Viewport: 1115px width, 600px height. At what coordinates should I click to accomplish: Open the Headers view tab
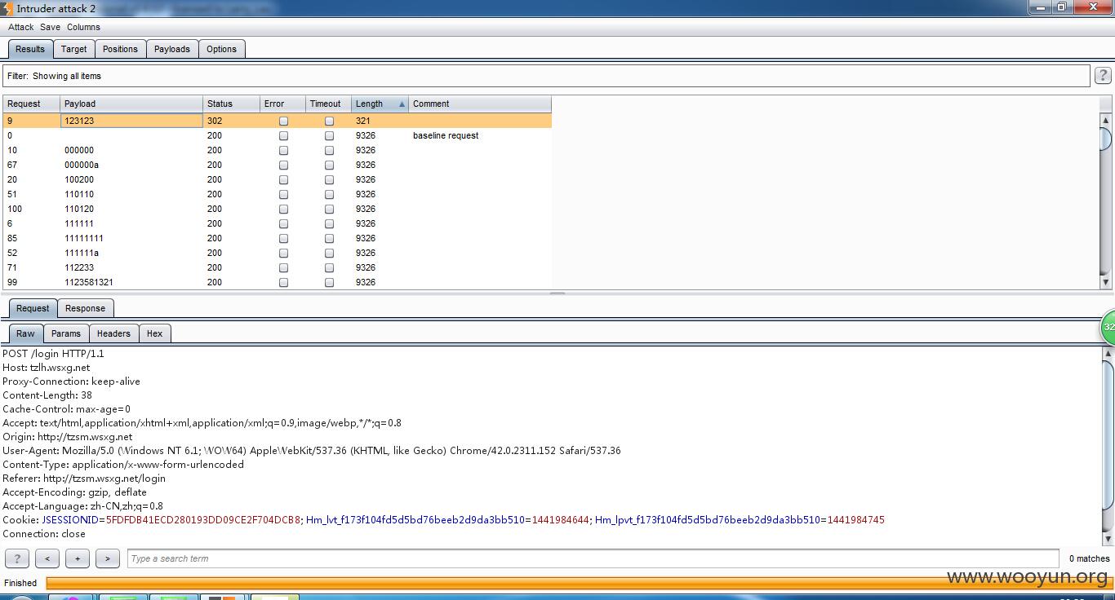click(x=113, y=333)
